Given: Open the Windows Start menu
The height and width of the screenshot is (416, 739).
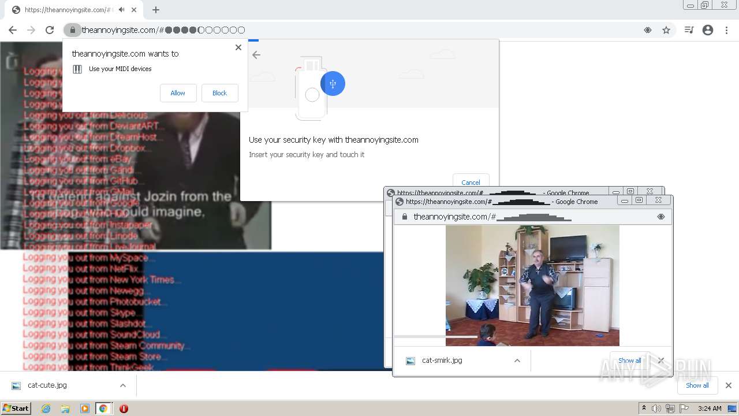Looking at the screenshot, I should point(16,408).
